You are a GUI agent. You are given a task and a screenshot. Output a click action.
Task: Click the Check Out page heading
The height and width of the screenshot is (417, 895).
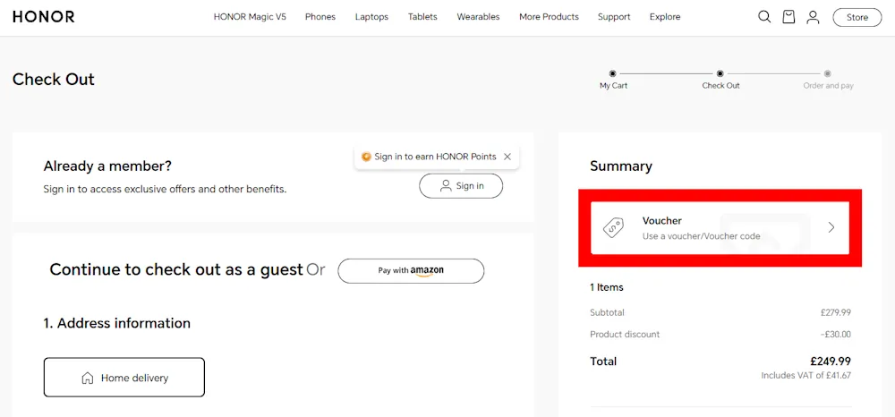[54, 80]
